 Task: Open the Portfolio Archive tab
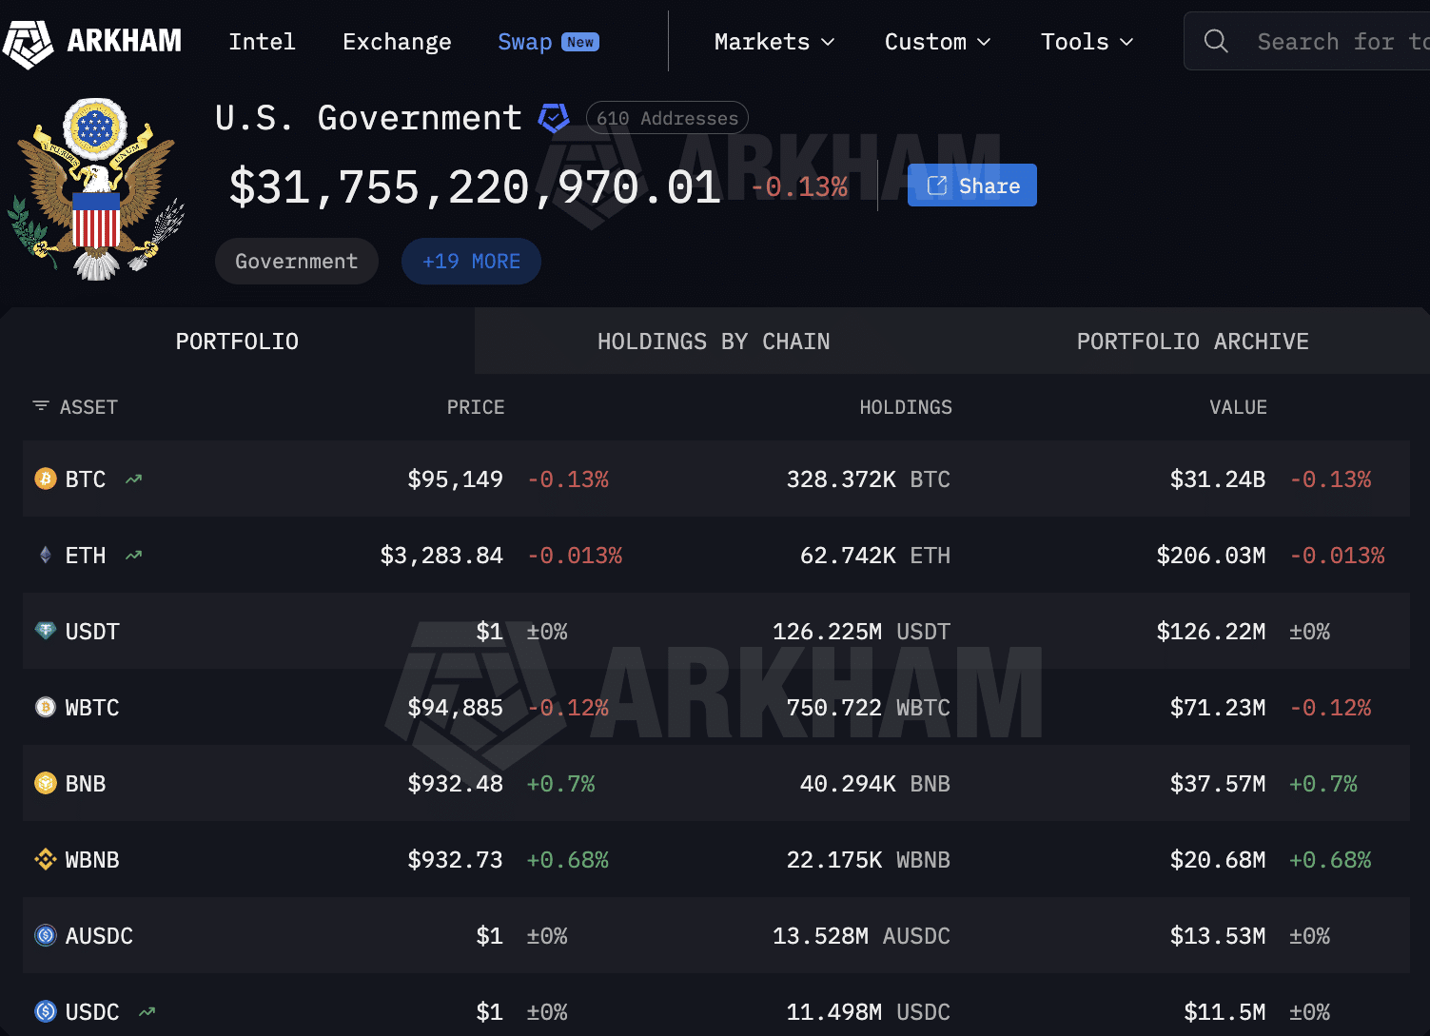[1192, 342]
